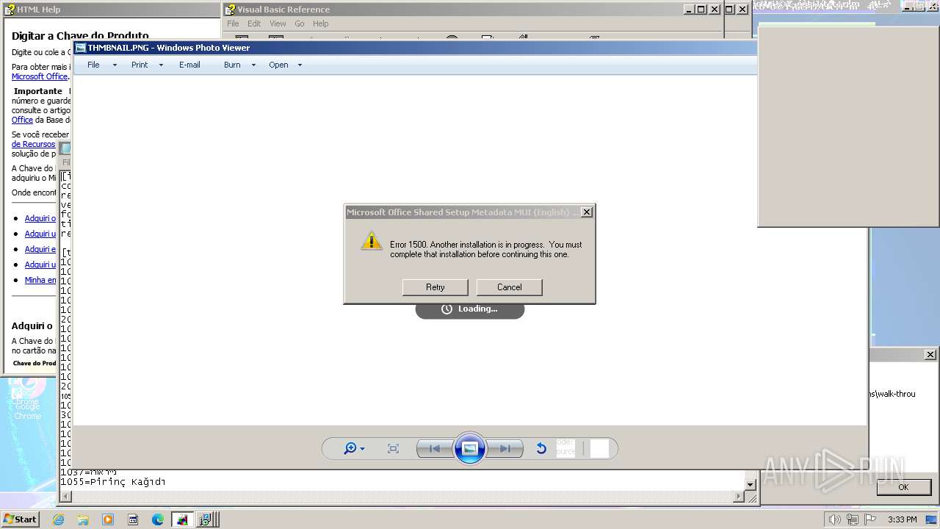Open Windows Explorer folder icon in taskbar
Image resolution: width=940 pixels, height=529 pixels.
(x=83, y=519)
